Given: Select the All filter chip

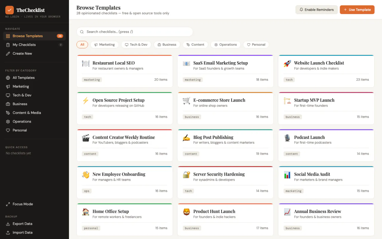Looking at the screenshot, I should [82, 45].
